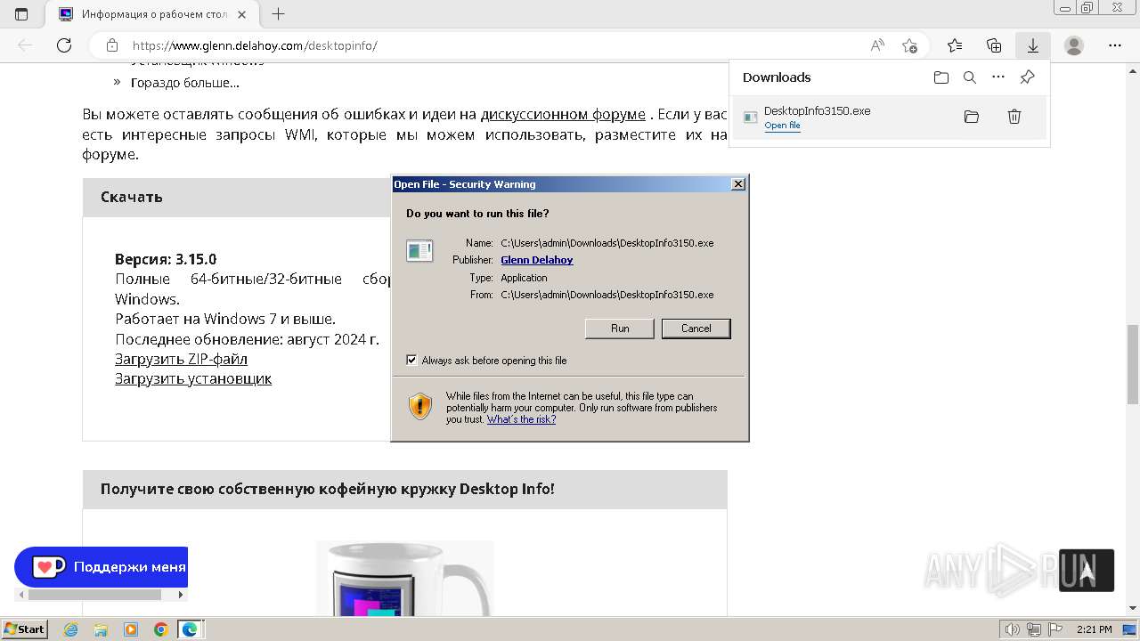The width and height of the screenshot is (1140, 641).
Task: Click the DesktopInfo3150.exe file name in Downloads
Action: (x=817, y=110)
